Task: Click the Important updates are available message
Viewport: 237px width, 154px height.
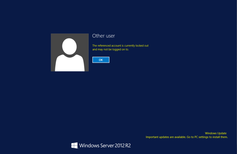Action: [186, 137]
